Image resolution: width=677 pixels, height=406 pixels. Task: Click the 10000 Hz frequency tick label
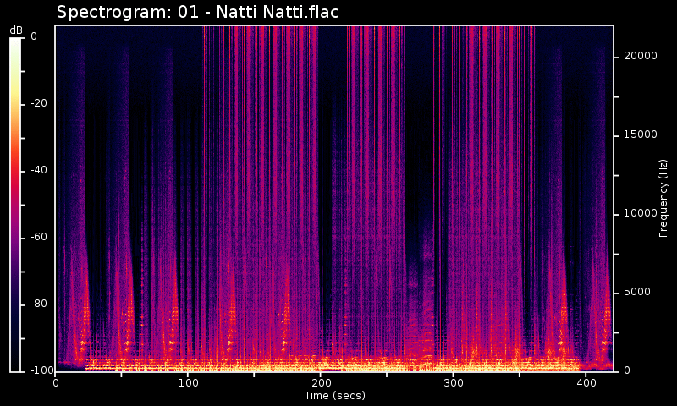(640, 213)
